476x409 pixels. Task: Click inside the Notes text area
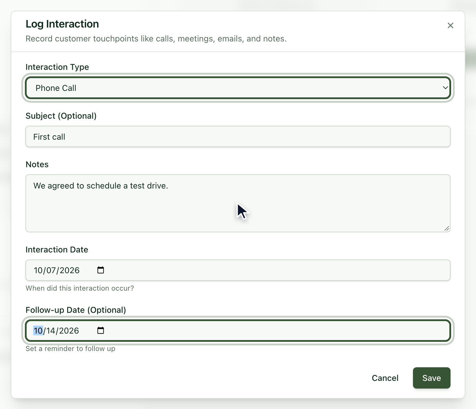pyautogui.click(x=238, y=203)
